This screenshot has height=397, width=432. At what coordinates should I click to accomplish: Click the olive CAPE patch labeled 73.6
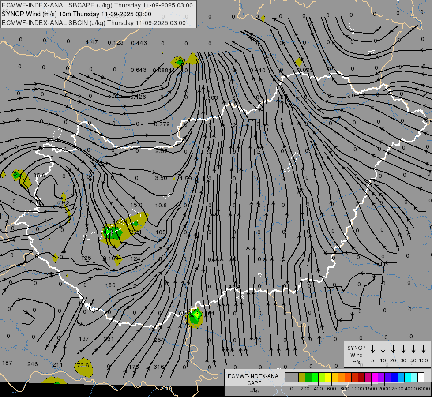pyautogui.click(x=83, y=367)
